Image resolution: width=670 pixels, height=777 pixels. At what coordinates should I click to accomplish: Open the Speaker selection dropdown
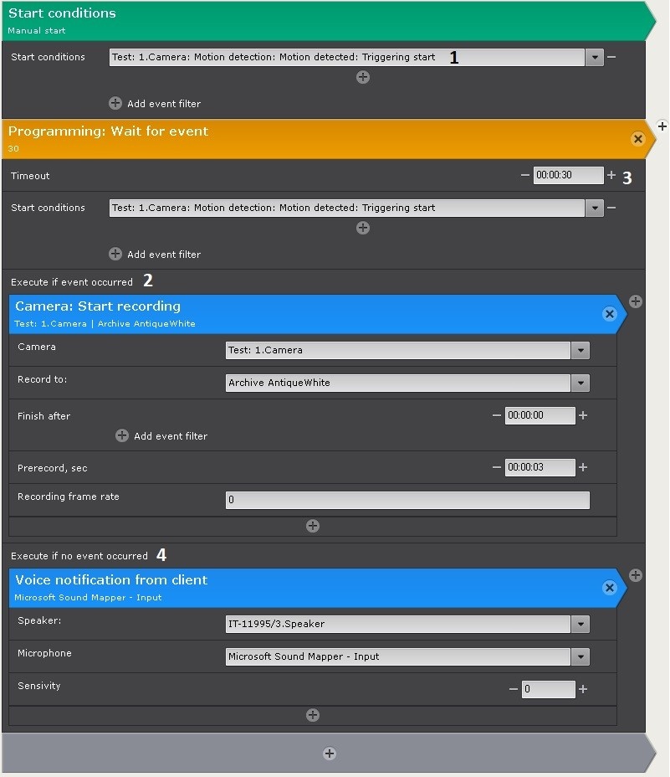tap(580, 625)
